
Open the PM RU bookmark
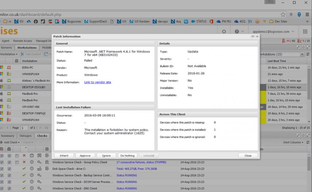224,21
